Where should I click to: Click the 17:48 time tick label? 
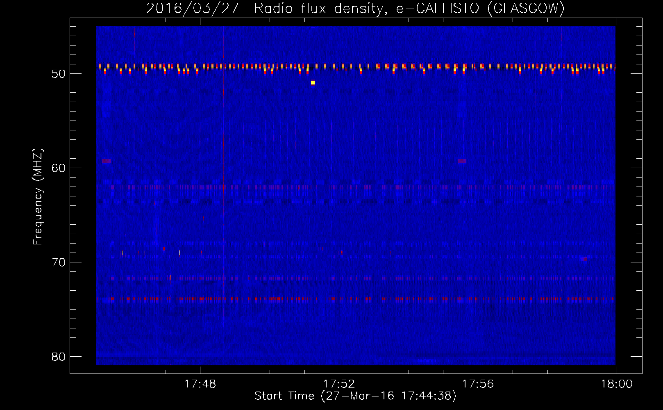(200, 384)
